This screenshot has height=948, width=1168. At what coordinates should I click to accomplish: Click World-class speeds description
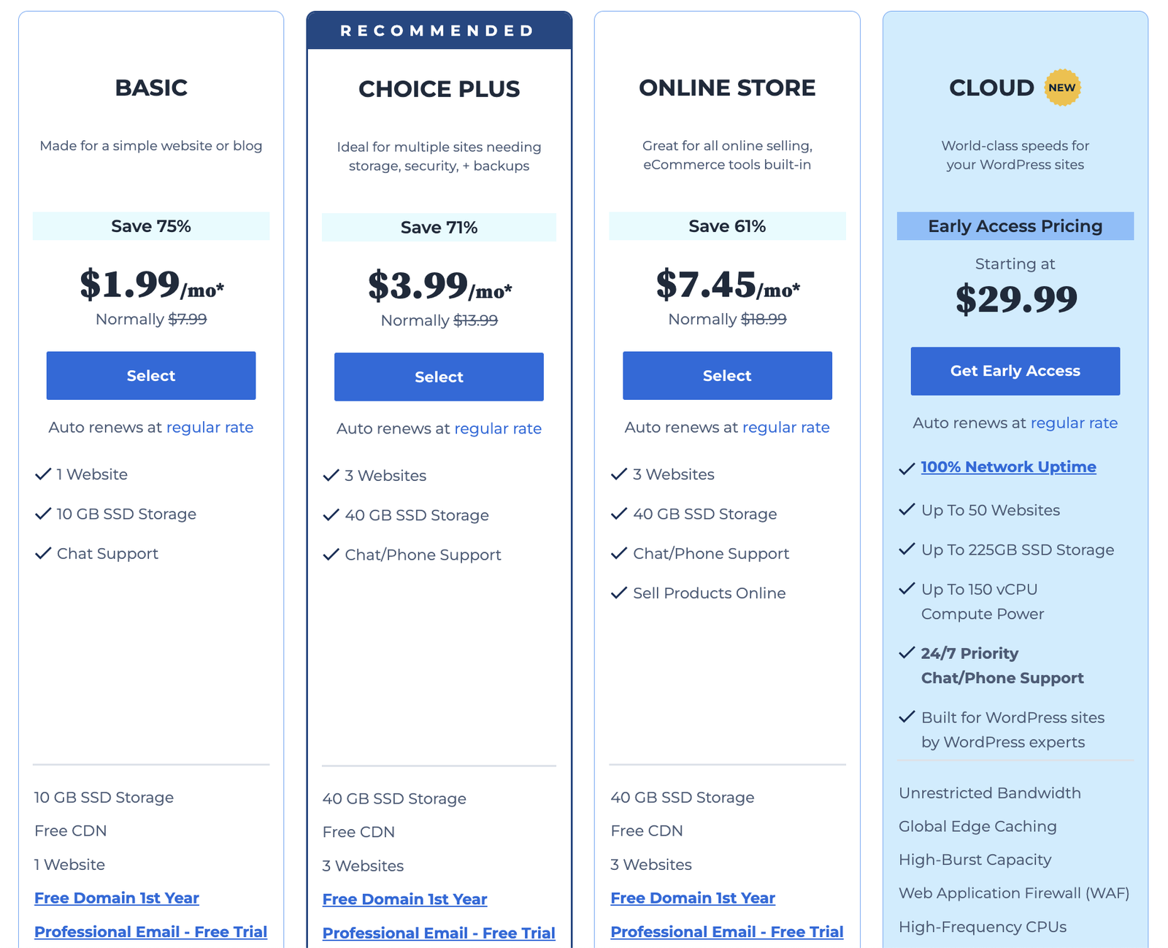click(1015, 155)
